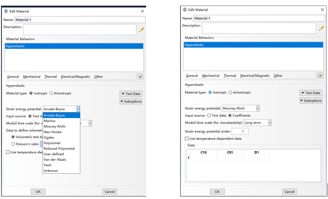Open Electrical/Magnetic menu in left dialog
This screenshot has width=328, height=199.
point(76,77)
